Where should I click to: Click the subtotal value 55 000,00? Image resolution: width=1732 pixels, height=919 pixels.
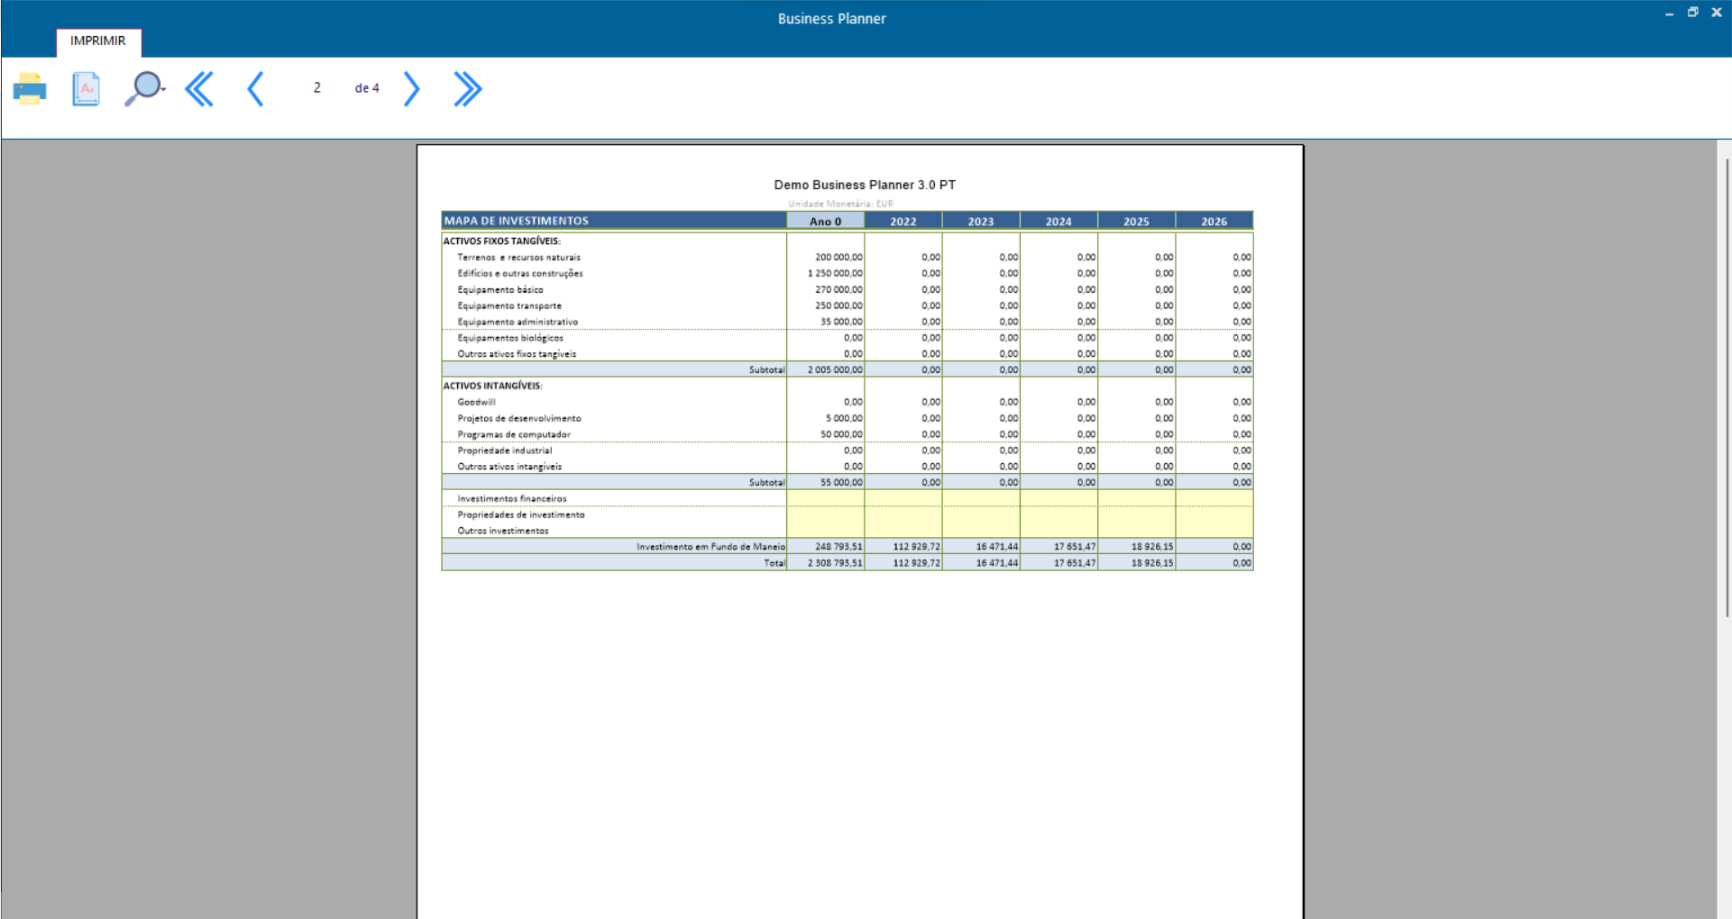click(x=841, y=483)
